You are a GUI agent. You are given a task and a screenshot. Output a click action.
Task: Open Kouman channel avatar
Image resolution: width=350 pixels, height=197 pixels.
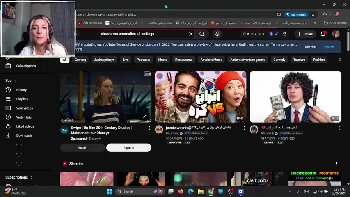159,129
